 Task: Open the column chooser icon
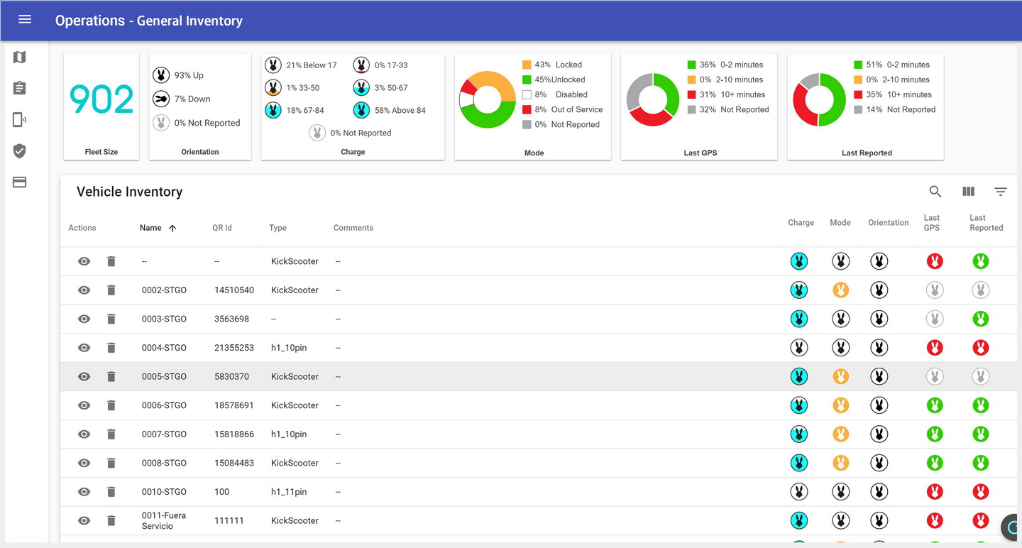click(968, 192)
